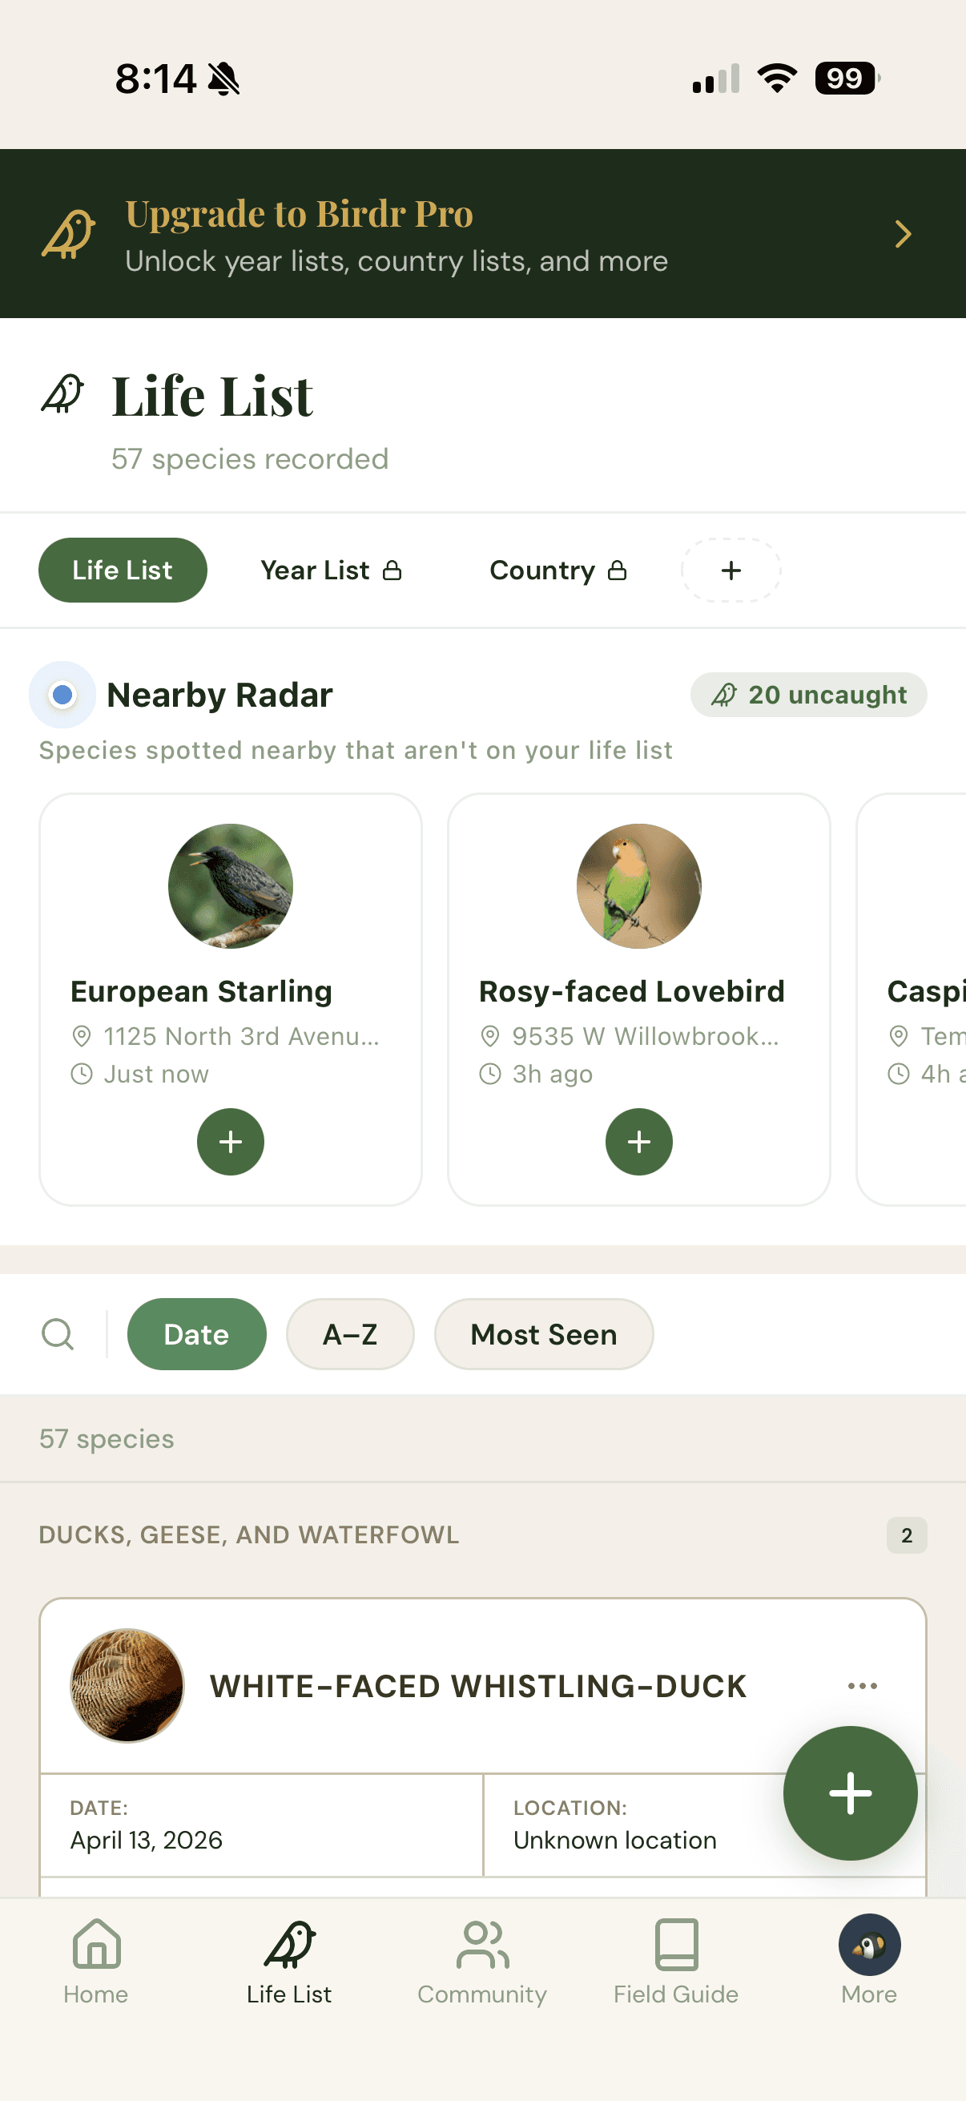Enable Most Seen sorting
Viewport: 966px width, 2101px height.
pos(544,1334)
